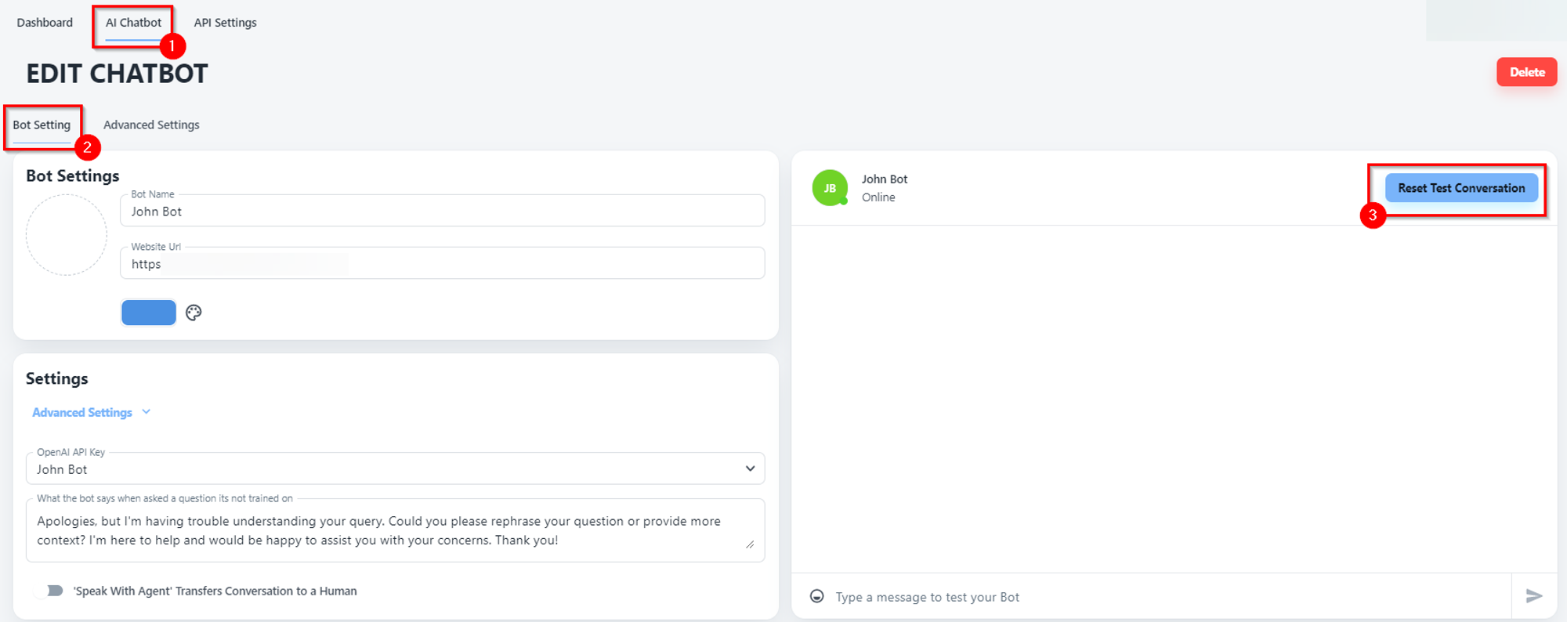Select the Bot Setting tab
This screenshot has width=1567, height=622.
click(42, 125)
